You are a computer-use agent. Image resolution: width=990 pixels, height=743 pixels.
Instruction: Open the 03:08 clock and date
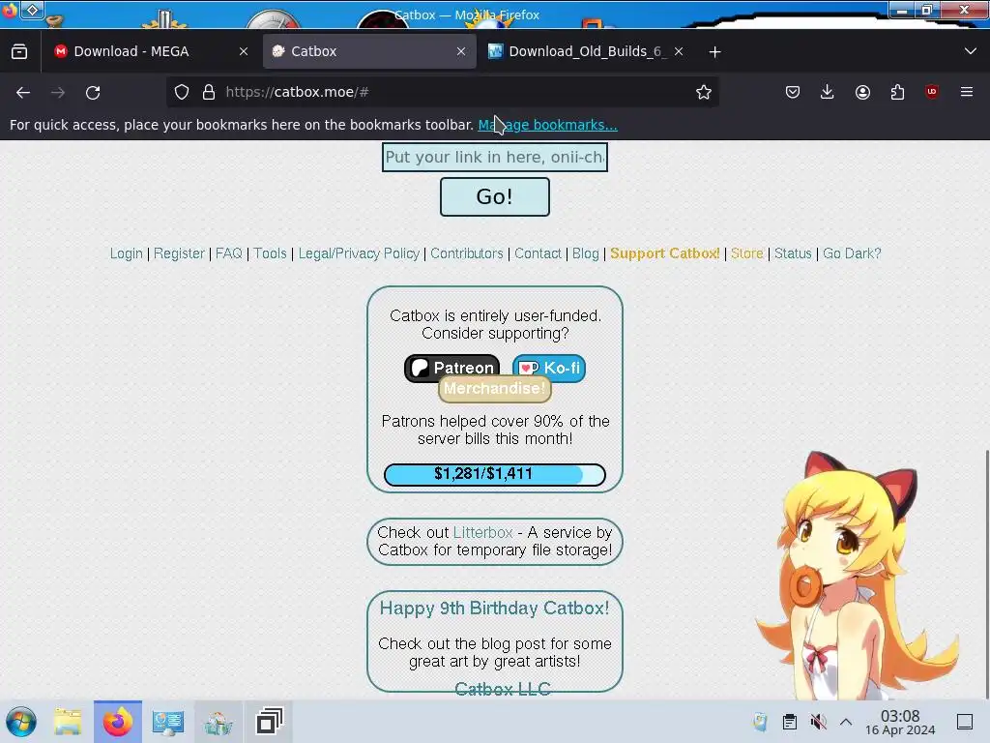pyautogui.click(x=900, y=722)
